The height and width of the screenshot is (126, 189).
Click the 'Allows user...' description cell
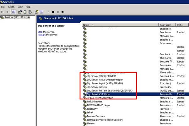click(167, 116)
